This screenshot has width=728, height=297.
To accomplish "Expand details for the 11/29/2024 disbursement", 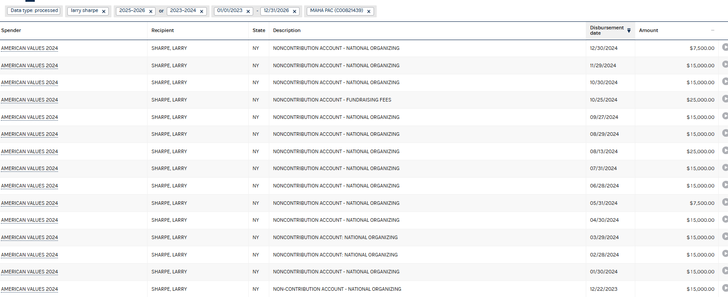I will click(x=725, y=65).
